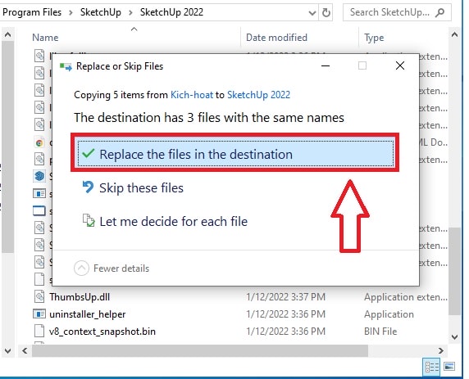The image size is (469, 379).
Task: Click the horizontal scrollbar thumb
Action: click(200, 350)
